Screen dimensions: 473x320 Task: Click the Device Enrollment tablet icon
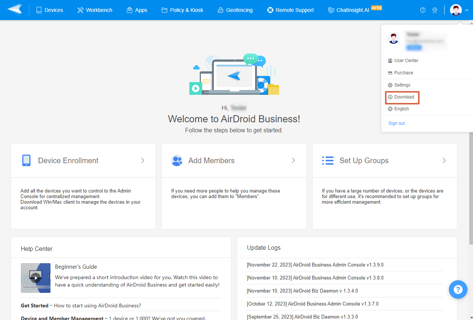26,161
